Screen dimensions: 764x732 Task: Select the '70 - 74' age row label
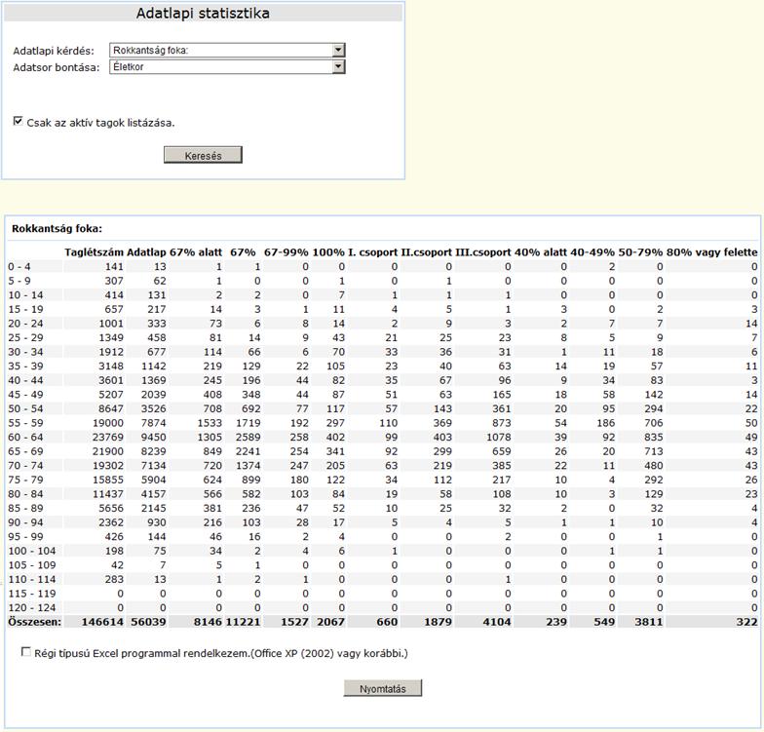pos(25,466)
